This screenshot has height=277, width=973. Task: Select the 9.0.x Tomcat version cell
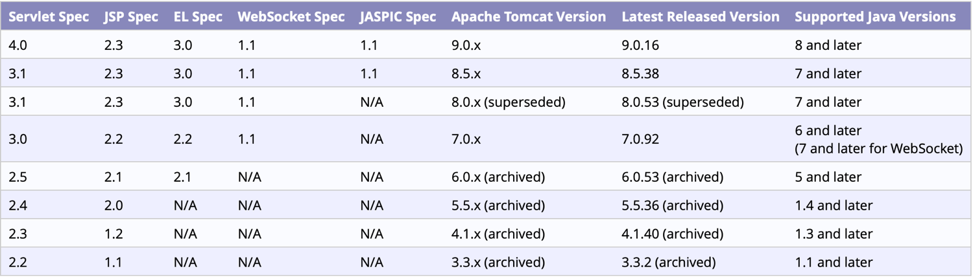466,46
